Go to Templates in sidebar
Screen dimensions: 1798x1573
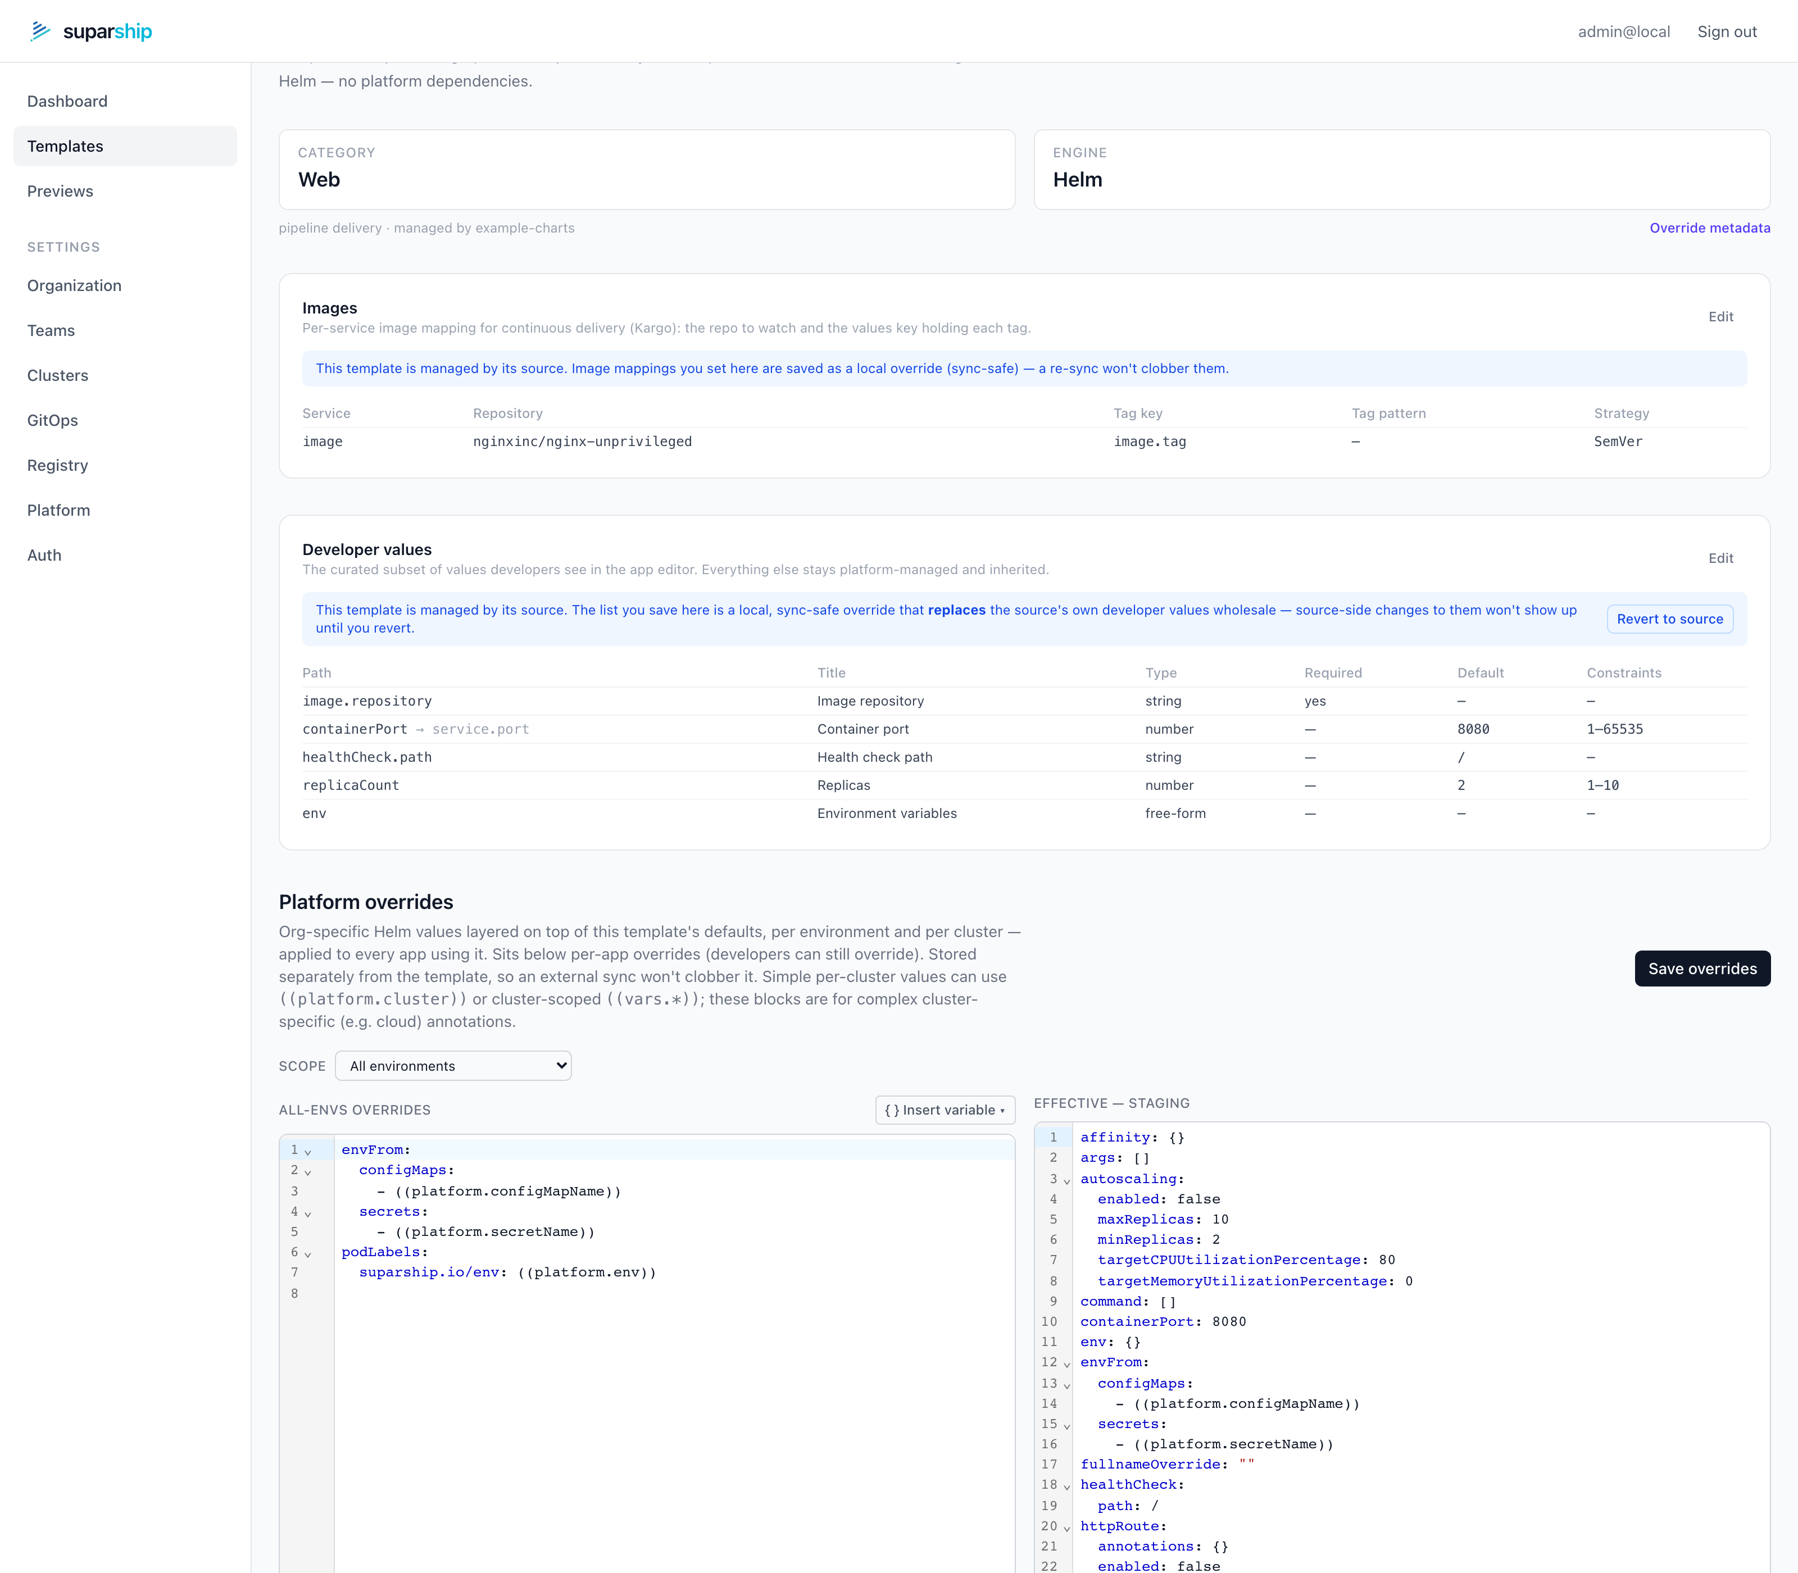pos(125,146)
